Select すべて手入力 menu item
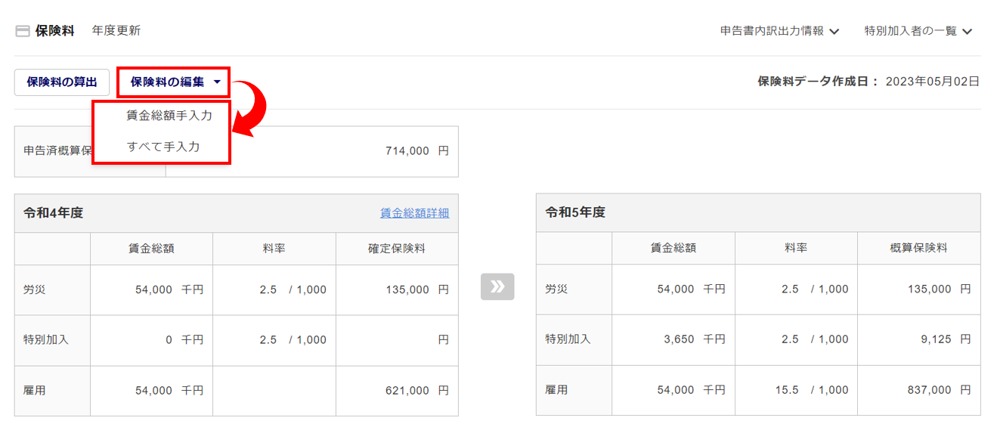Image resolution: width=994 pixels, height=424 pixels. tap(163, 147)
